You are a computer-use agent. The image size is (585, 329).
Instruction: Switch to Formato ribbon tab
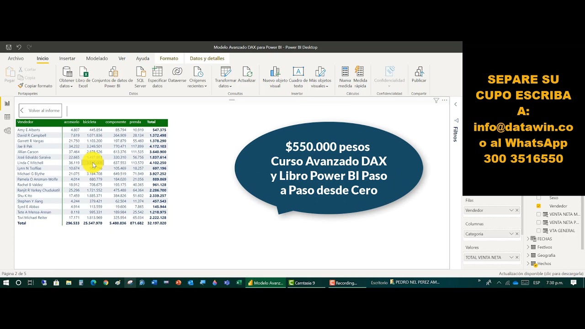click(169, 58)
